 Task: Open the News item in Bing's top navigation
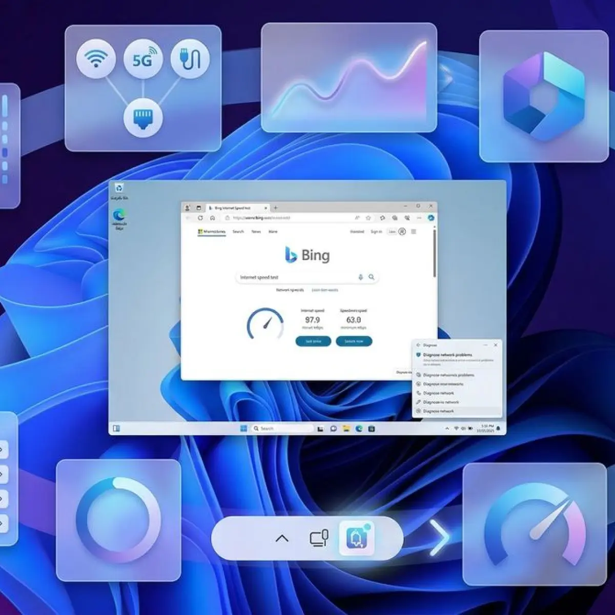[x=256, y=232]
